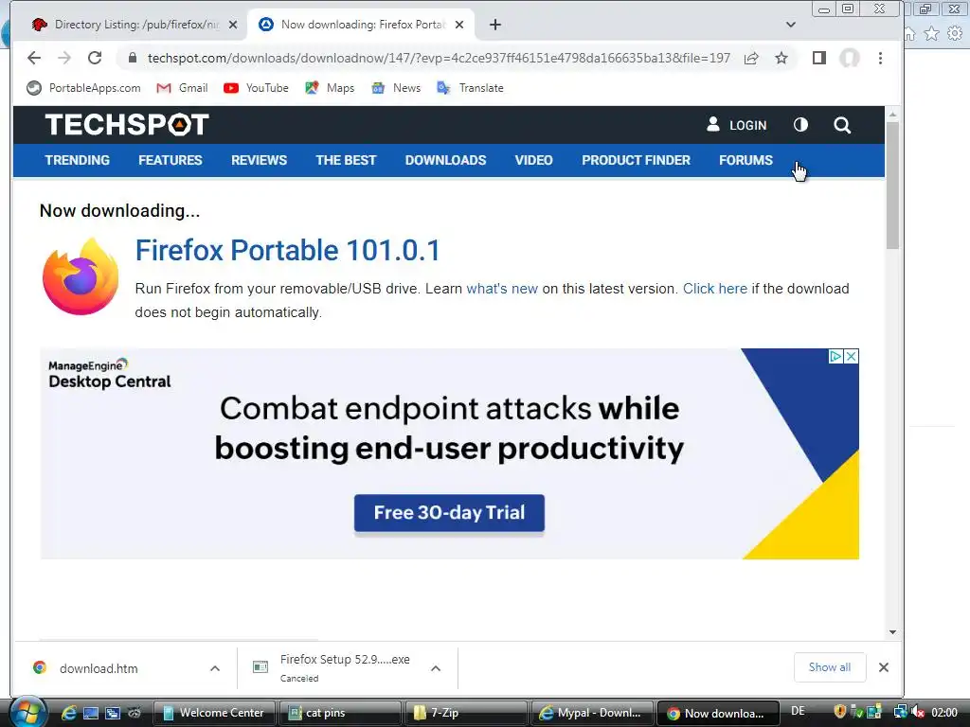Open the News bookmark
The image size is (970, 727).
point(396,88)
